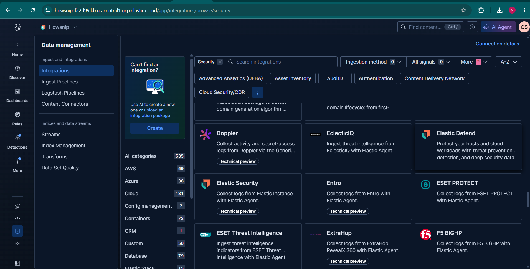Click the Create integration button
Viewport: 530px width, 269px height.
[x=155, y=128]
